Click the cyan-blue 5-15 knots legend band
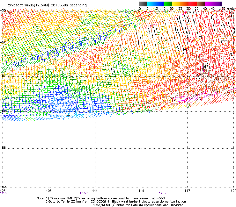The height and width of the screenshot is (207, 236). 155,4
